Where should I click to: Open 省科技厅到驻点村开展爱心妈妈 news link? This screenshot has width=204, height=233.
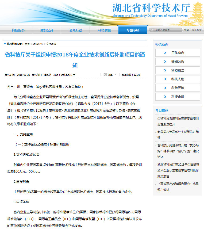[178, 151]
